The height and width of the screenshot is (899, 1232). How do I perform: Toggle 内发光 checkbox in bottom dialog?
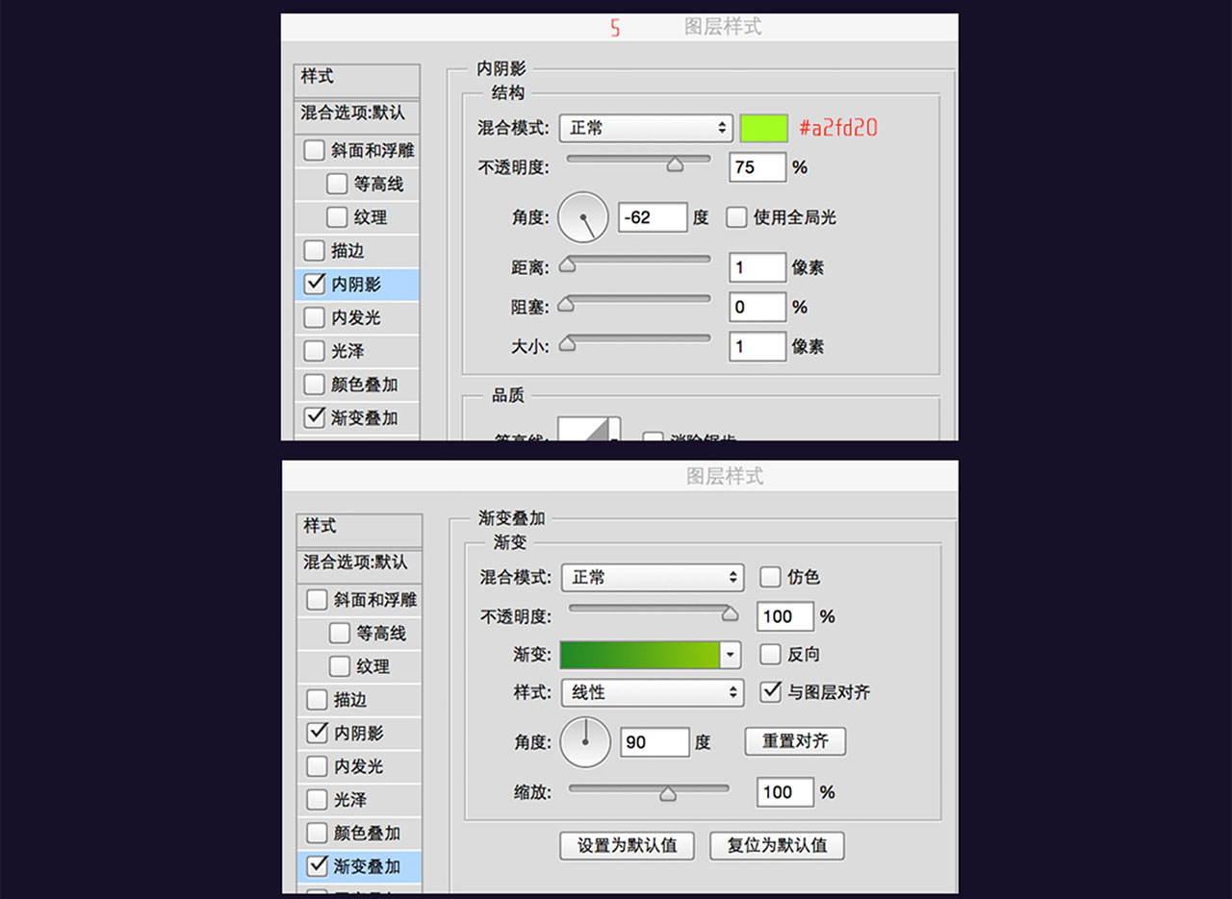tap(317, 766)
